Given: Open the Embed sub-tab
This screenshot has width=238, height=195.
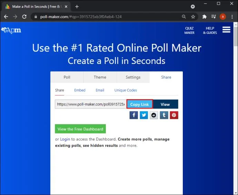Looking at the screenshot, I should 80,90.
